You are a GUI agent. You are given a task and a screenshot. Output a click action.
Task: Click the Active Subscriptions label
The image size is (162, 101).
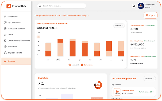click(137, 25)
